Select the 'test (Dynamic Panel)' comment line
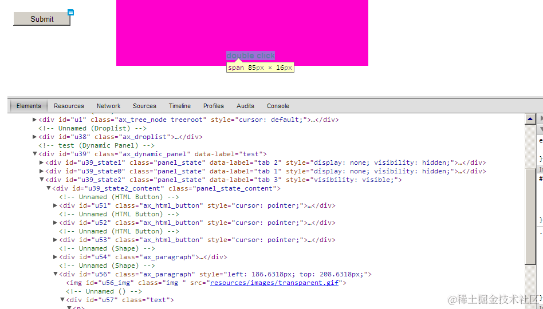The image size is (543, 309). (96, 145)
